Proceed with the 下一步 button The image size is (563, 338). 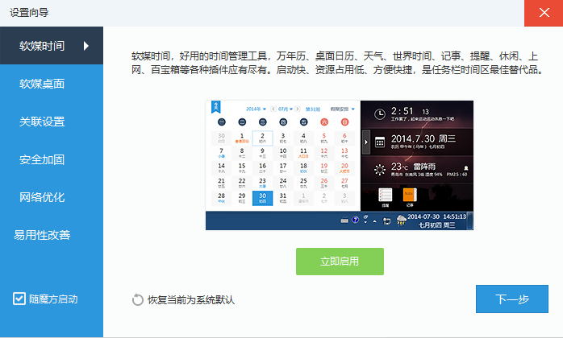point(512,299)
